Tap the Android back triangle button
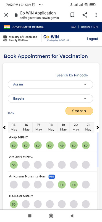 click(x=72, y=216)
